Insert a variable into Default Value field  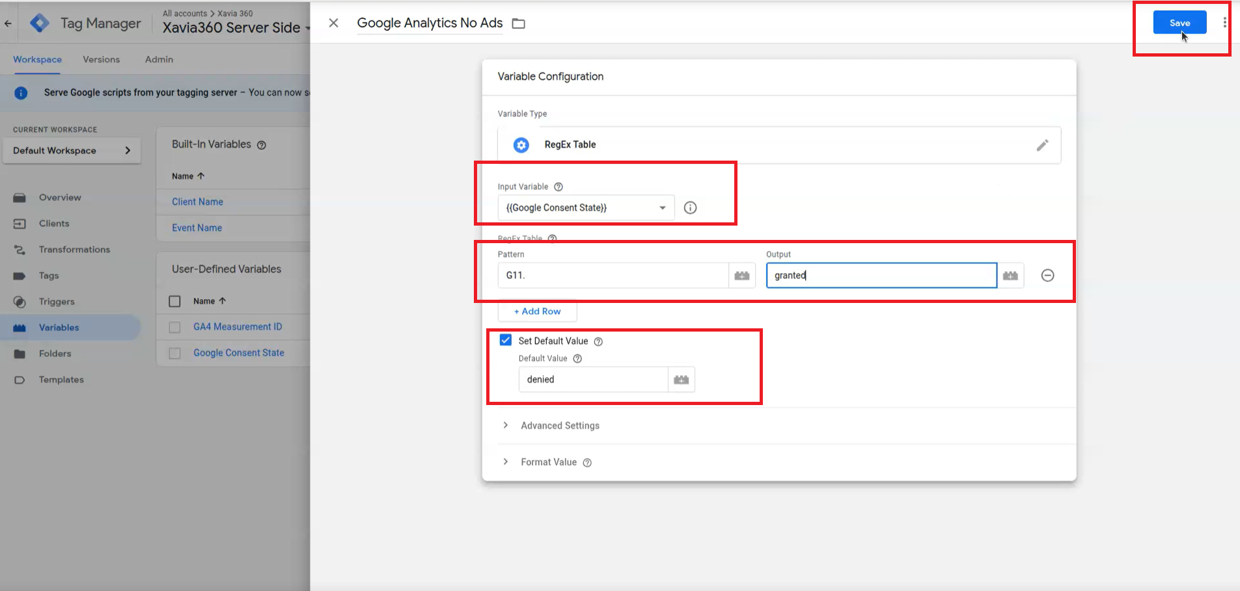pyautogui.click(x=682, y=380)
